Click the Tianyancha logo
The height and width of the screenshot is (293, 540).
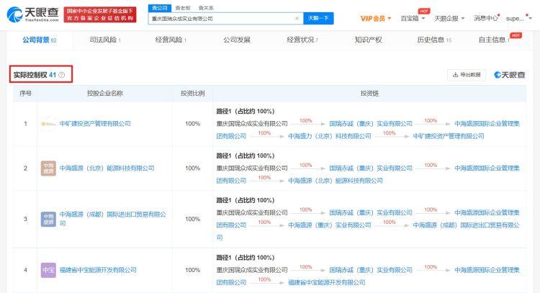(32, 14)
